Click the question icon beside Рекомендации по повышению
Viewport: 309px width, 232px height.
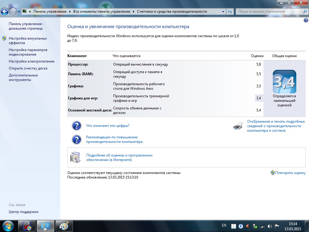[76, 140]
